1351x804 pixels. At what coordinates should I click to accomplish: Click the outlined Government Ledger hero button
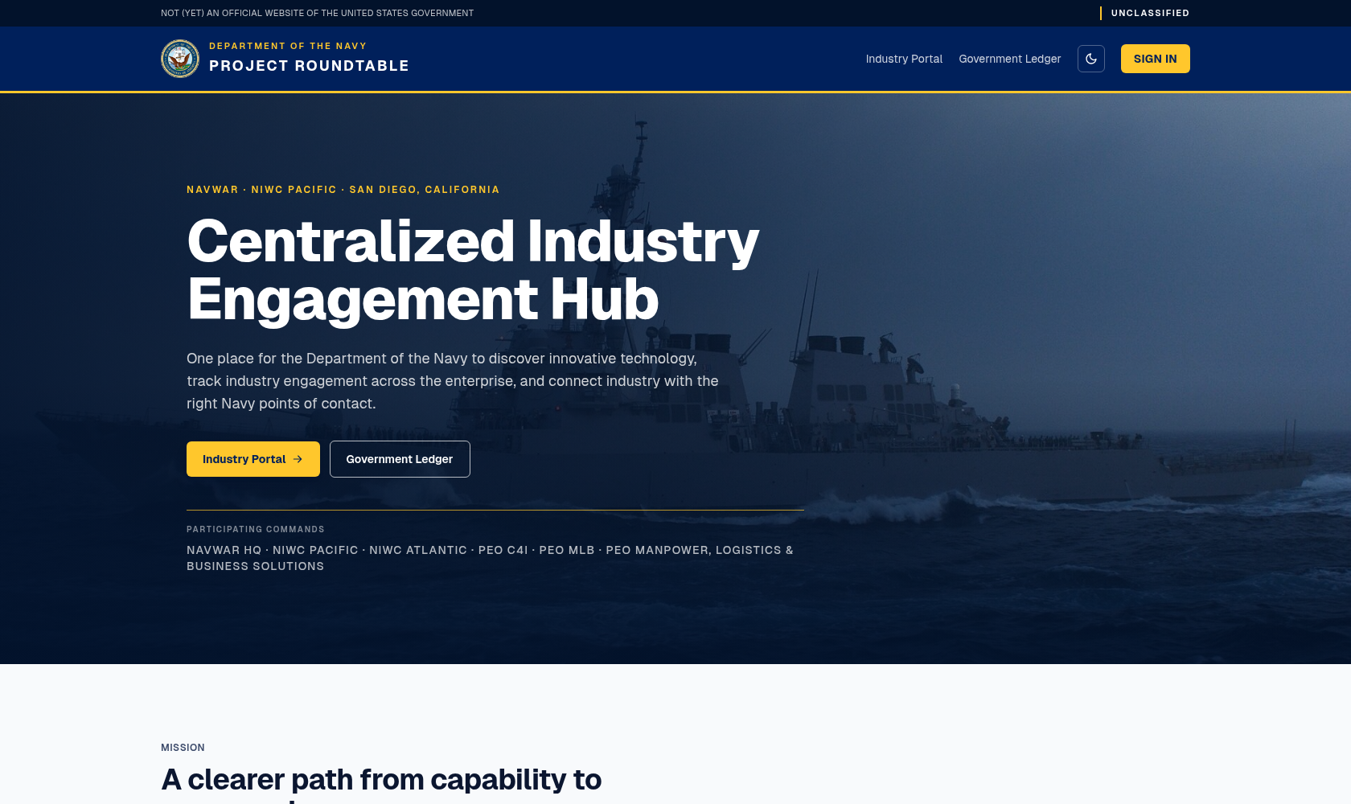pos(400,459)
